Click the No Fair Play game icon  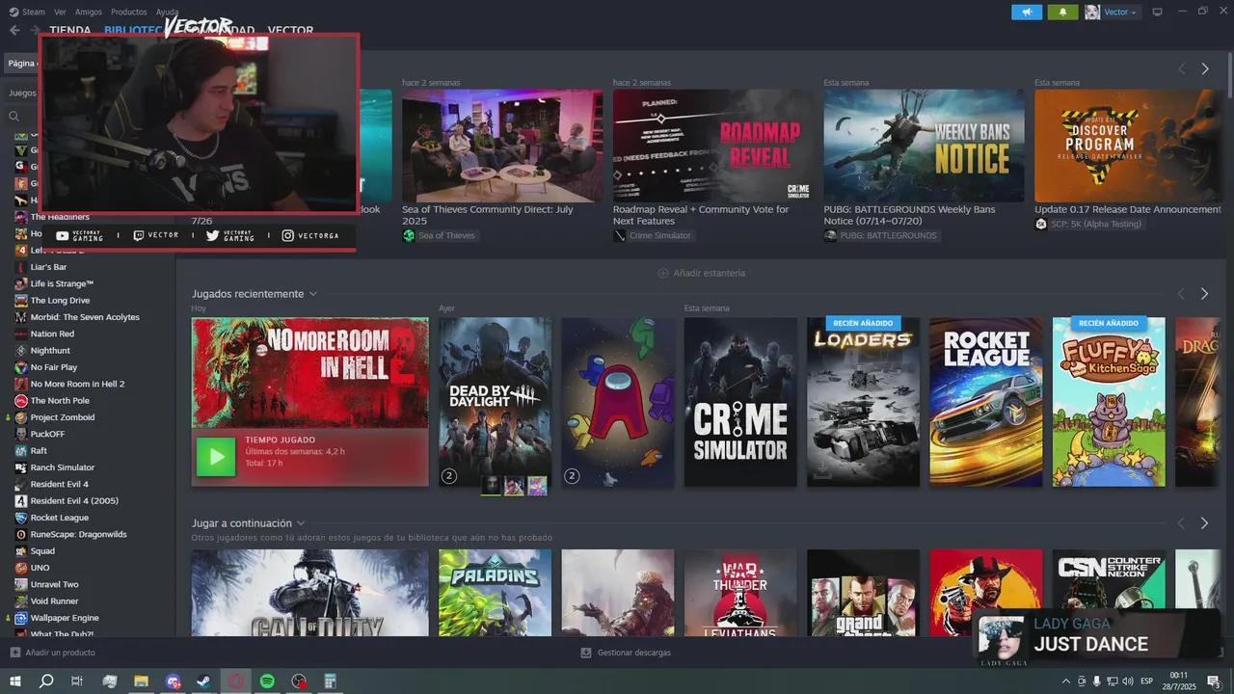point(21,367)
